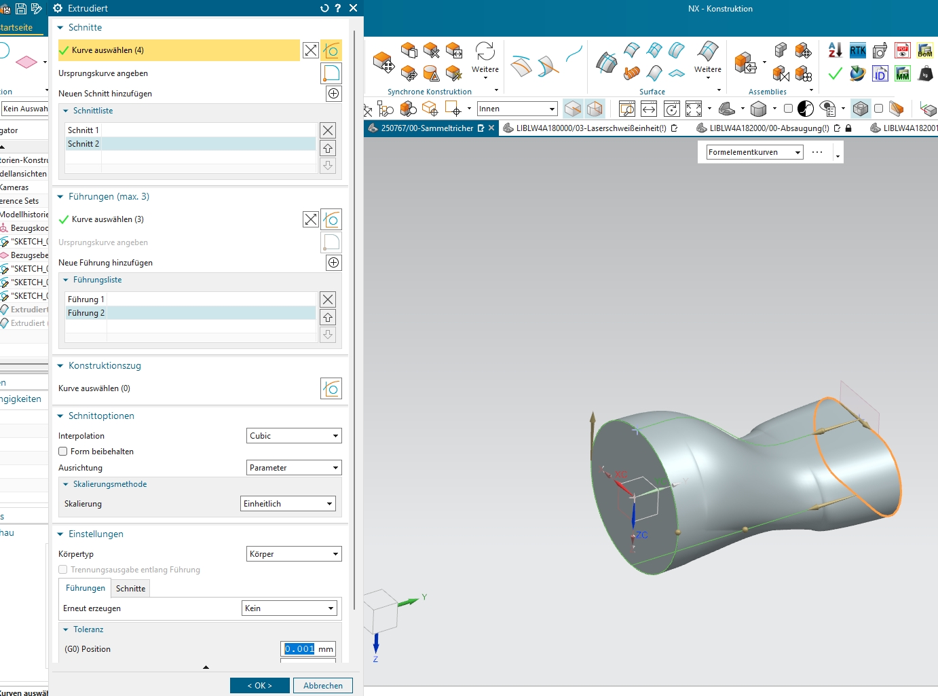Reset the Extrudiert dialog

click(324, 8)
